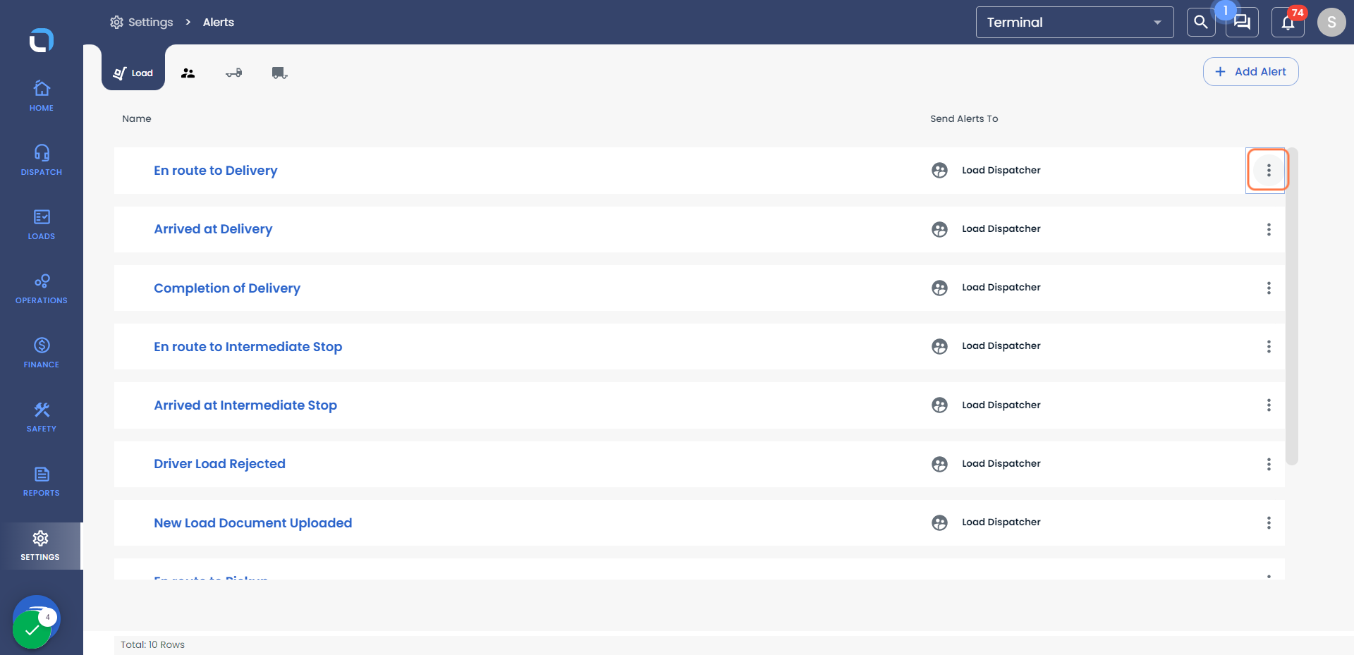The width and height of the screenshot is (1354, 655).
Task: Switch to the people alerts tab
Action: tap(188, 73)
